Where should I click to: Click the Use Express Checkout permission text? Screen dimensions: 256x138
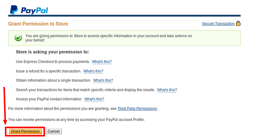click(x=53, y=62)
